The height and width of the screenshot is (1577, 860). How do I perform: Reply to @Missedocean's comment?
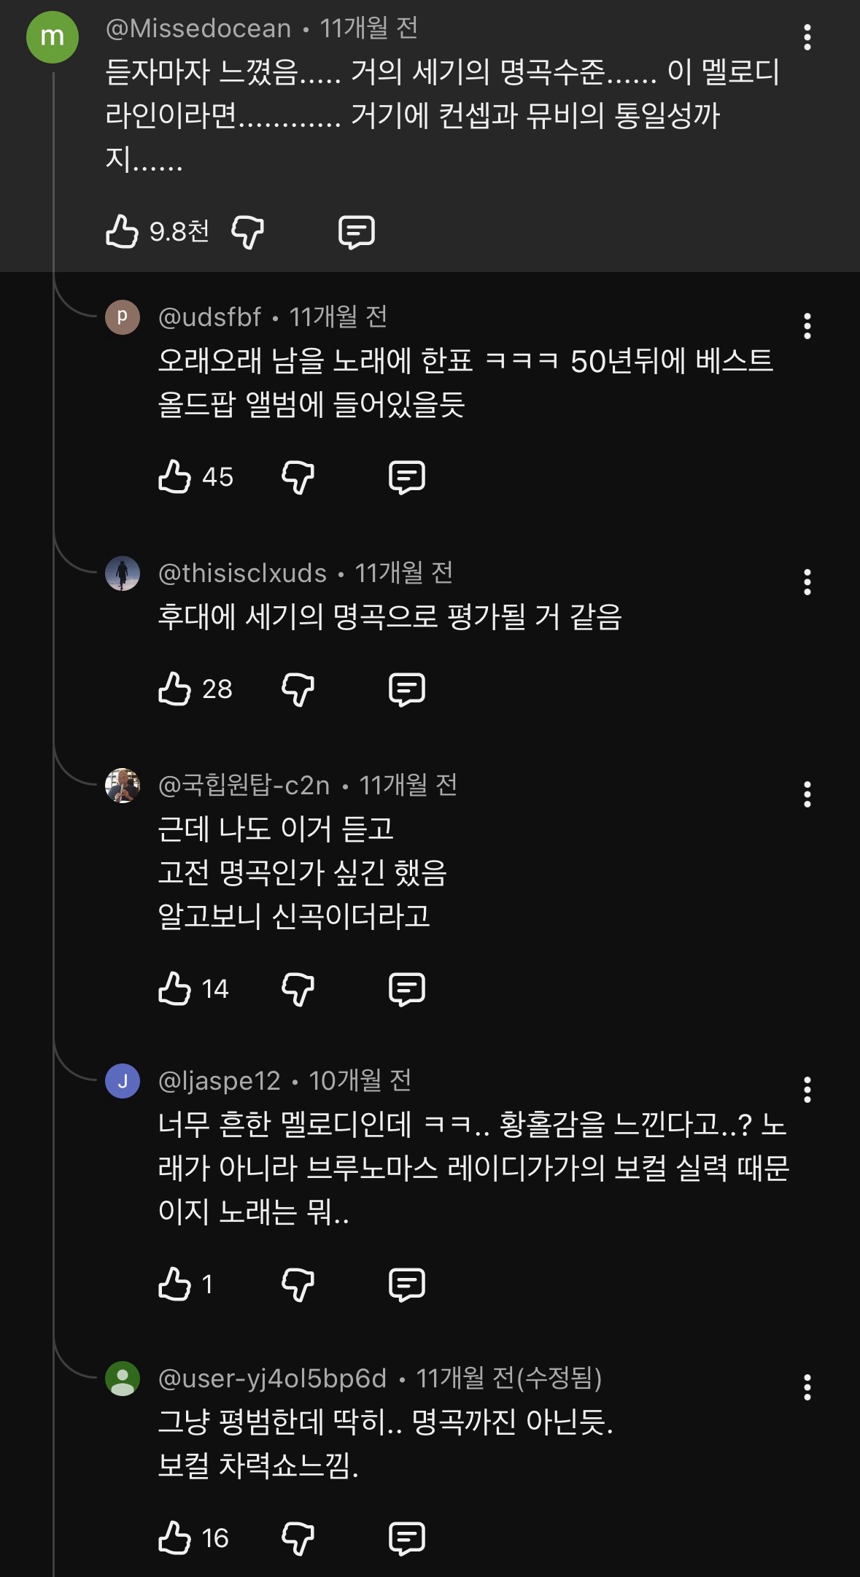tap(357, 232)
